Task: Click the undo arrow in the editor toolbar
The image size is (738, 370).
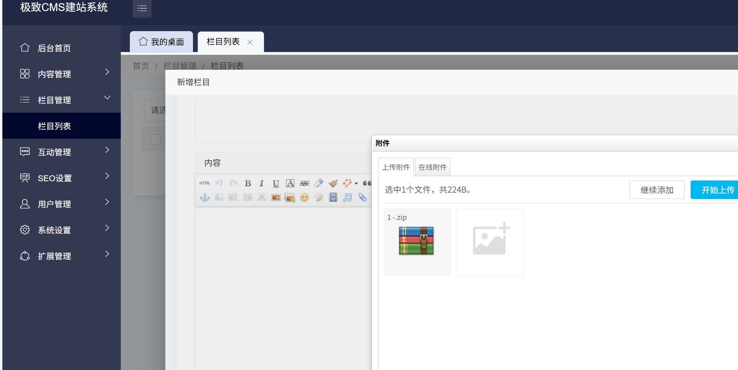Action: 219,183
